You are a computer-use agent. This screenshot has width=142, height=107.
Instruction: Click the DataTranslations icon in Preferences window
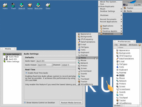click(x=117, y=59)
